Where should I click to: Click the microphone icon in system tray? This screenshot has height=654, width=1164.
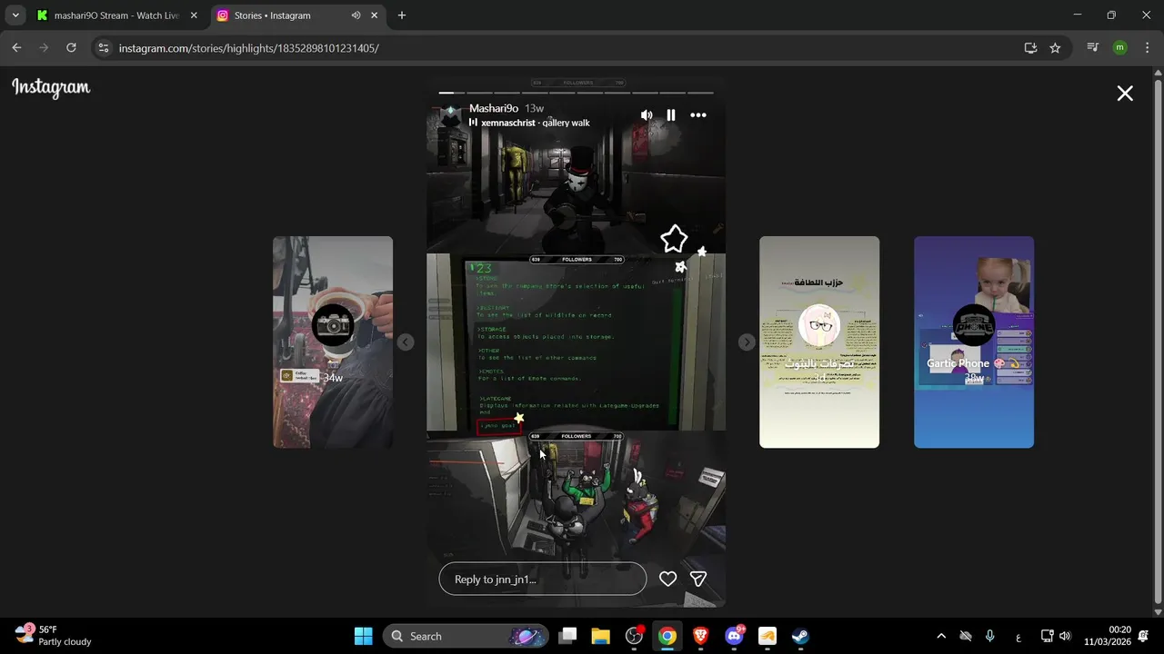990,636
